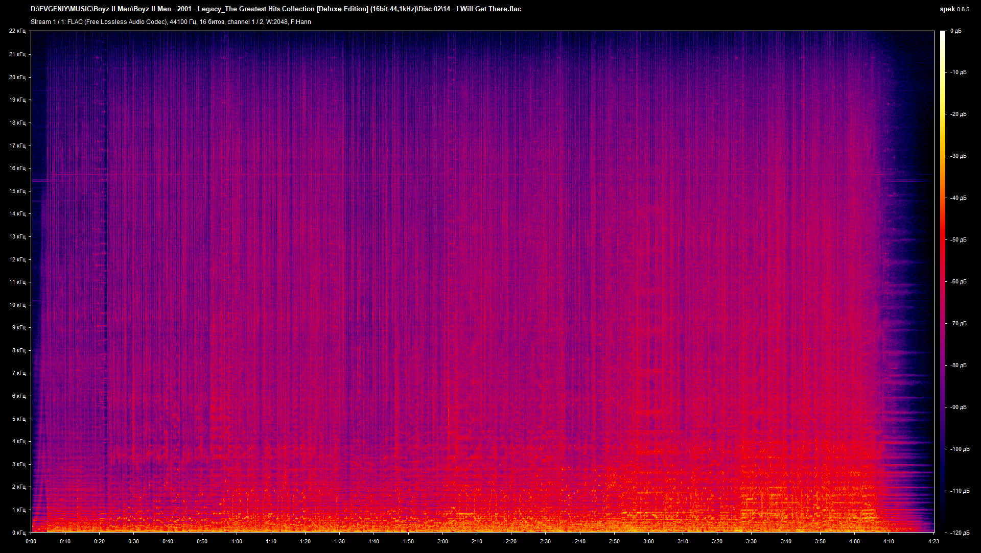Click the 4:23 end time mark
The image size is (981, 553).
tap(935, 541)
